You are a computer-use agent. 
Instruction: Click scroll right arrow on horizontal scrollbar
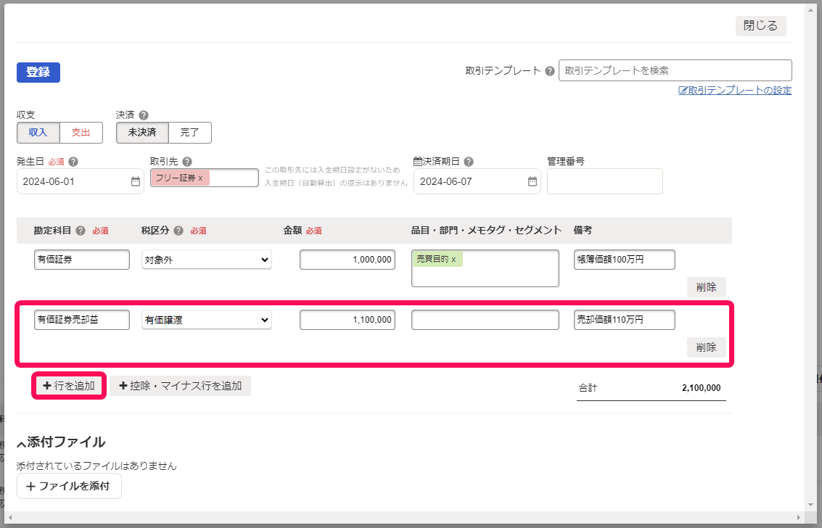798,518
